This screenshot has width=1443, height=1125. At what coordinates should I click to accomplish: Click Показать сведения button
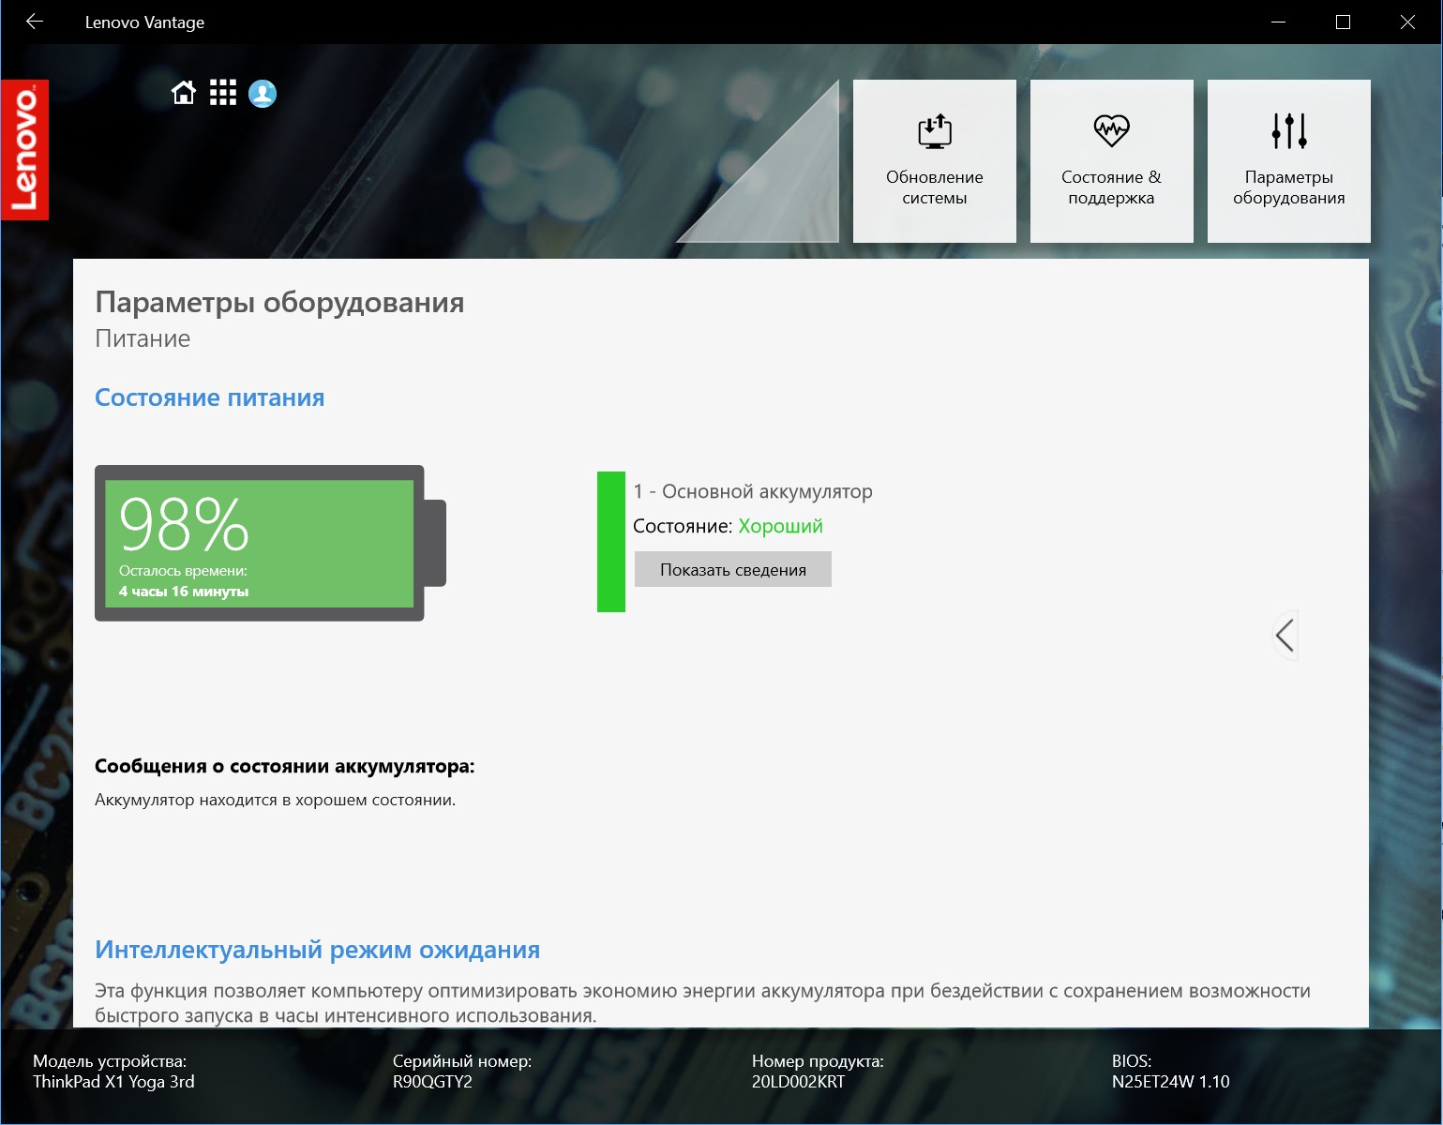click(x=733, y=569)
